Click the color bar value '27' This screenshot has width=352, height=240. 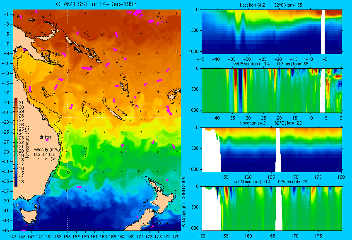21,120
